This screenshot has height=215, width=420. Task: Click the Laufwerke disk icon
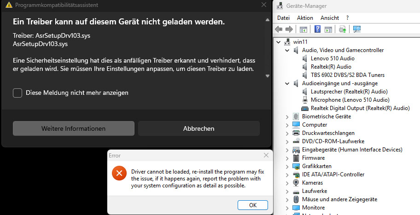click(x=296, y=192)
